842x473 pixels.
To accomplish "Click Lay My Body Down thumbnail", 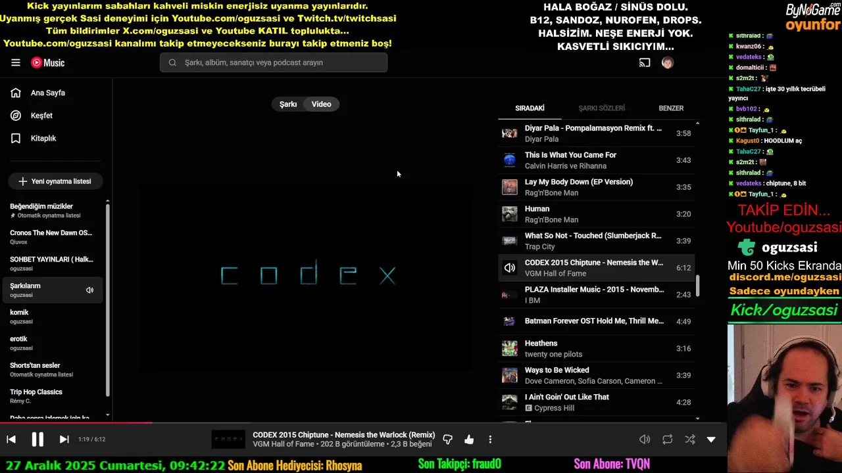I will pos(510,187).
